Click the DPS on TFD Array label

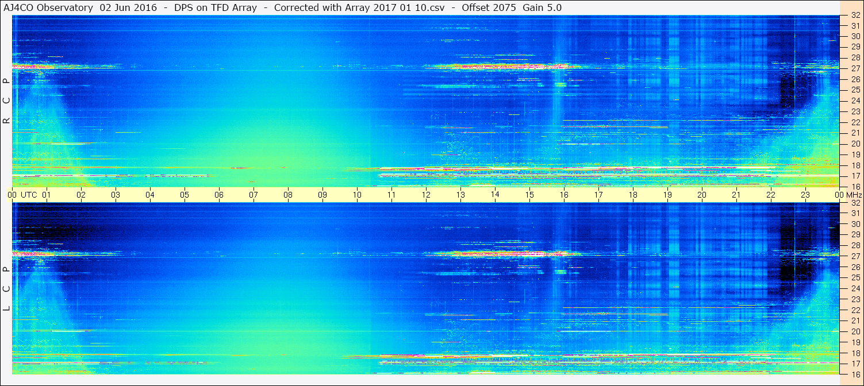(216, 7)
